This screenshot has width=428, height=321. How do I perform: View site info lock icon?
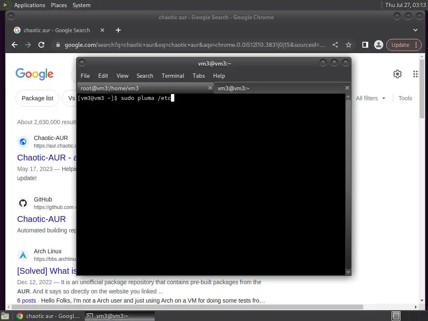[x=58, y=45]
